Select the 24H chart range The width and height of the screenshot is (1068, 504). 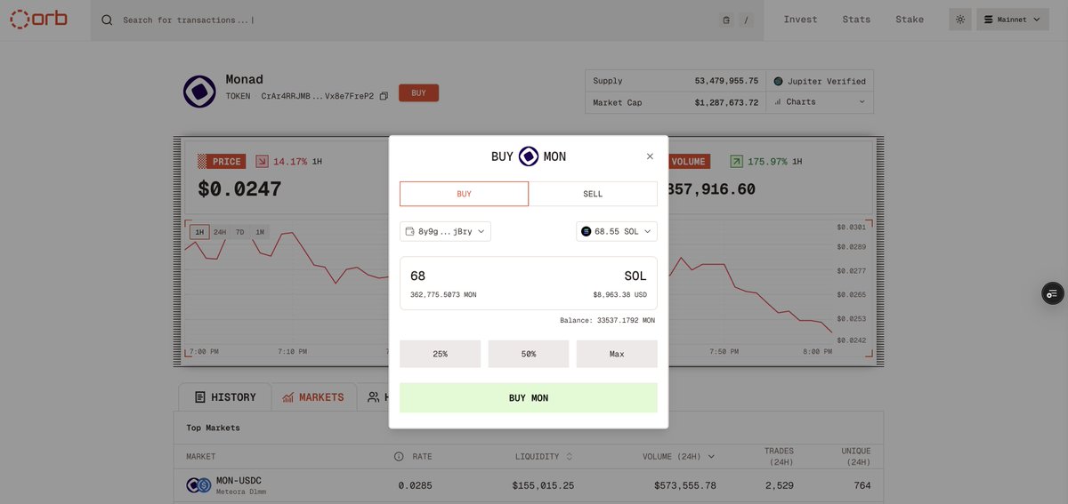pyautogui.click(x=220, y=232)
